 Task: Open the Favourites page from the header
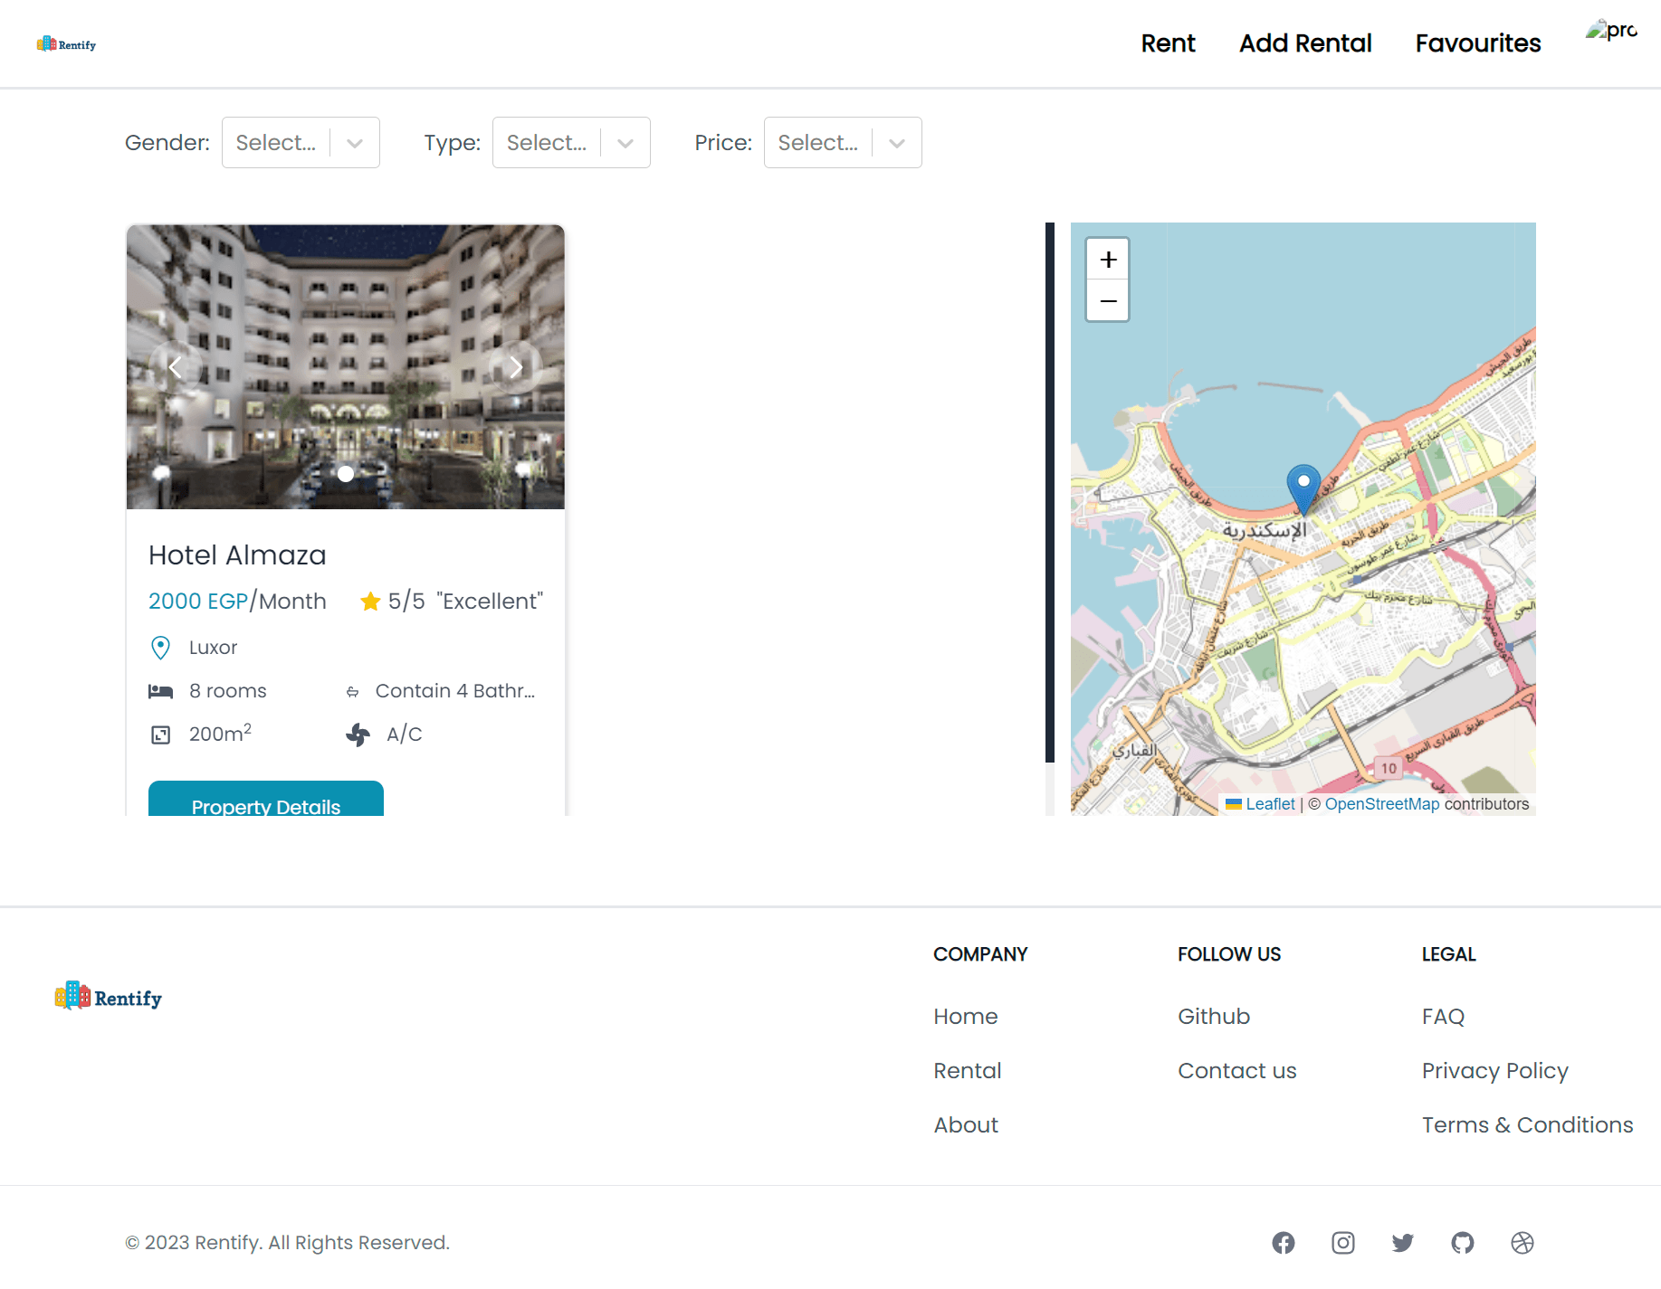(1477, 43)
